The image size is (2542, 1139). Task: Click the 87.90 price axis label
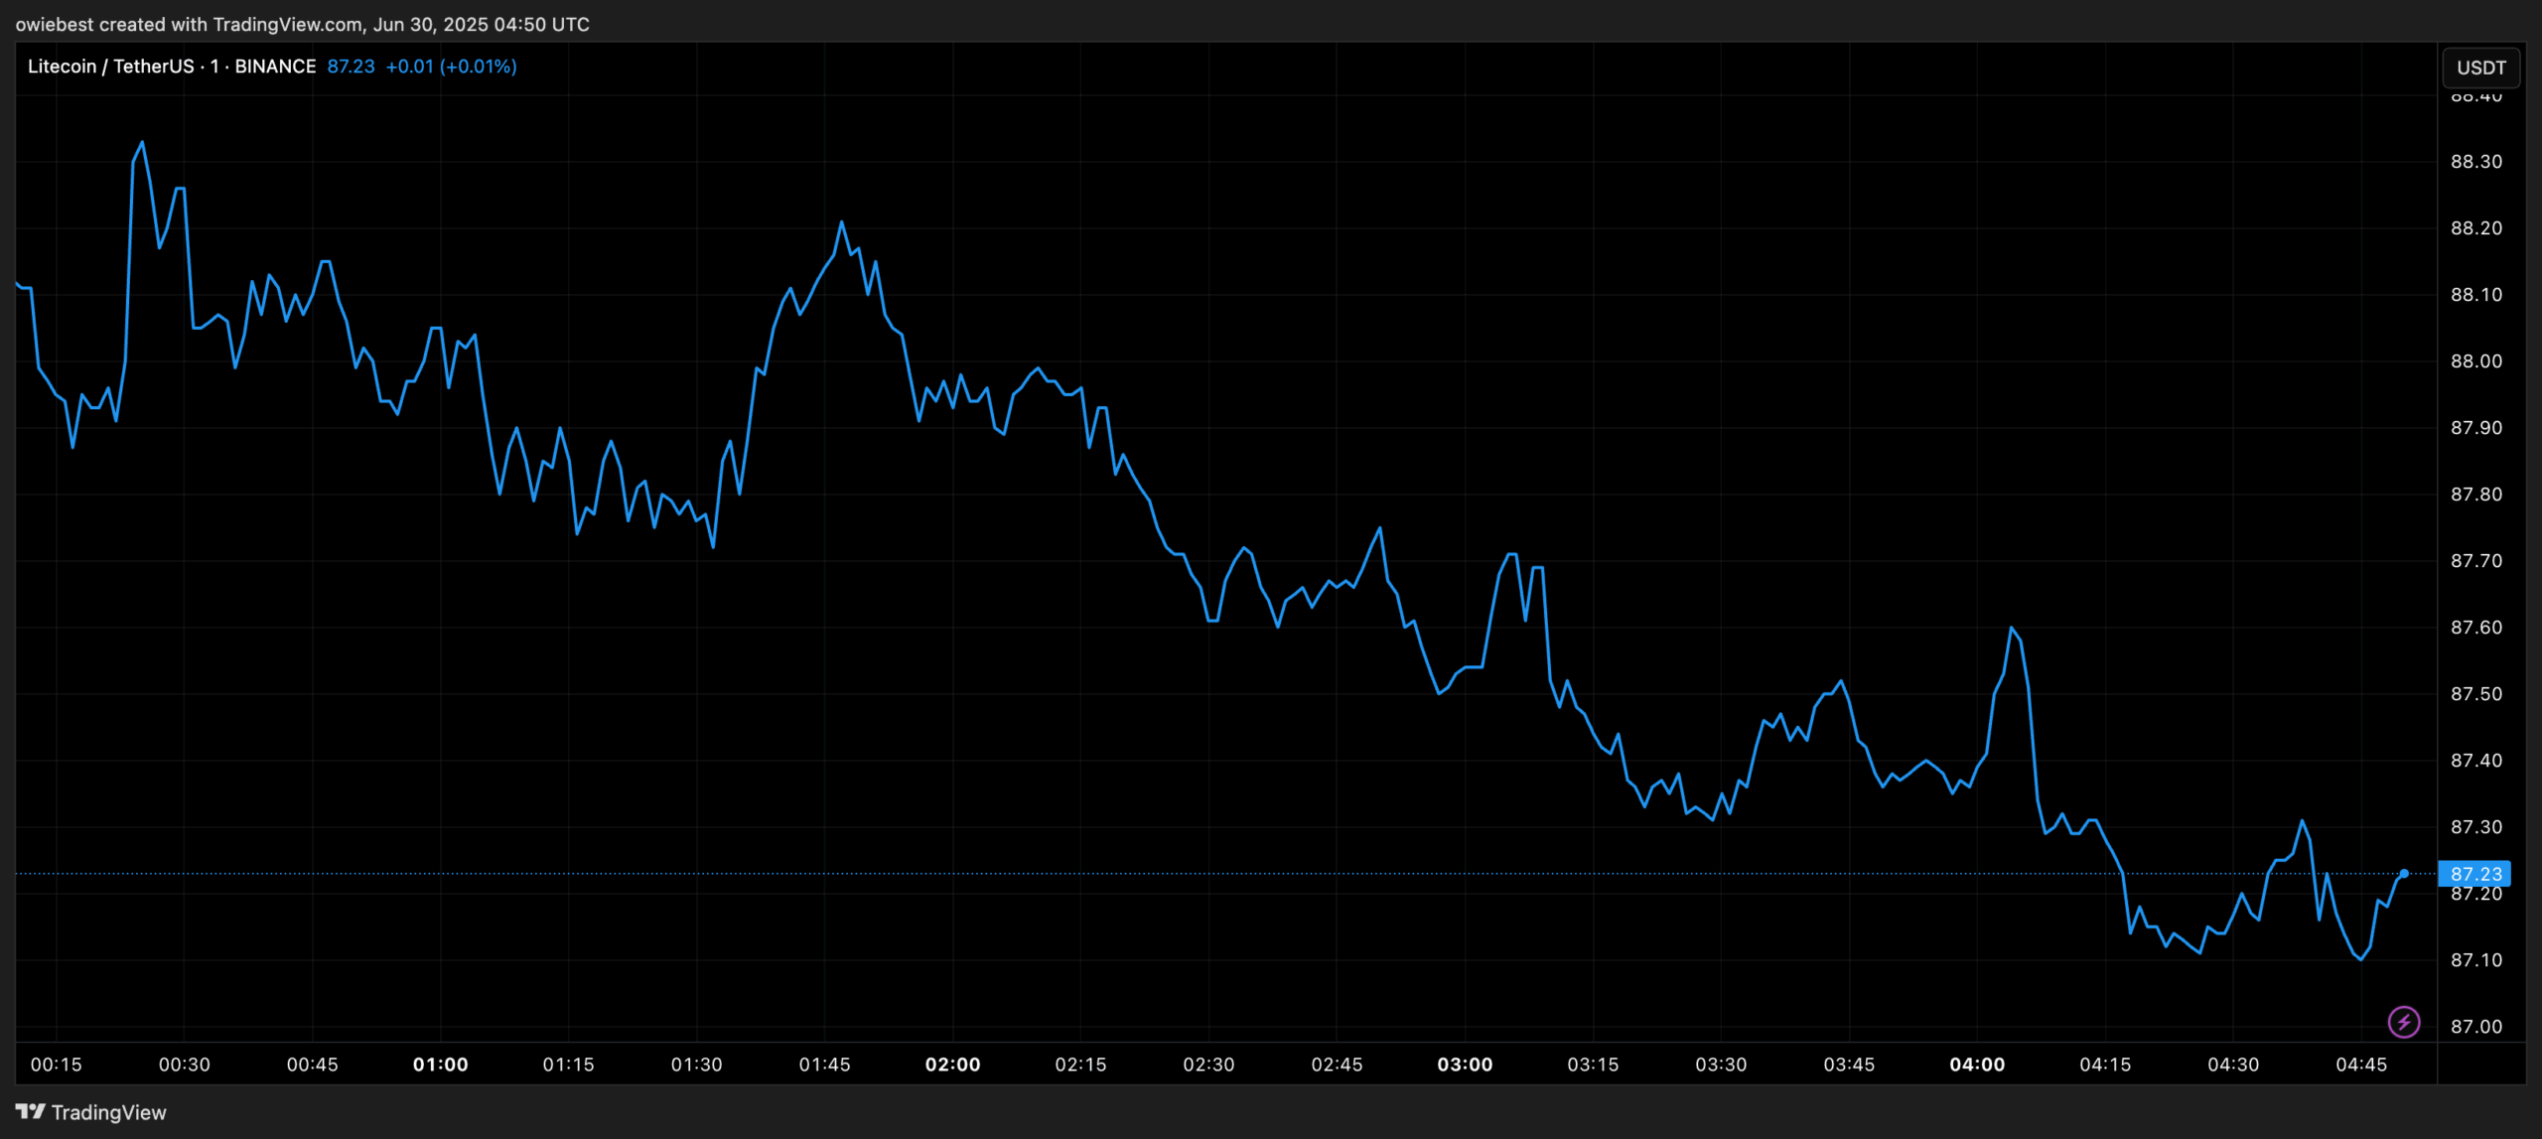[x=2476, y=428]
